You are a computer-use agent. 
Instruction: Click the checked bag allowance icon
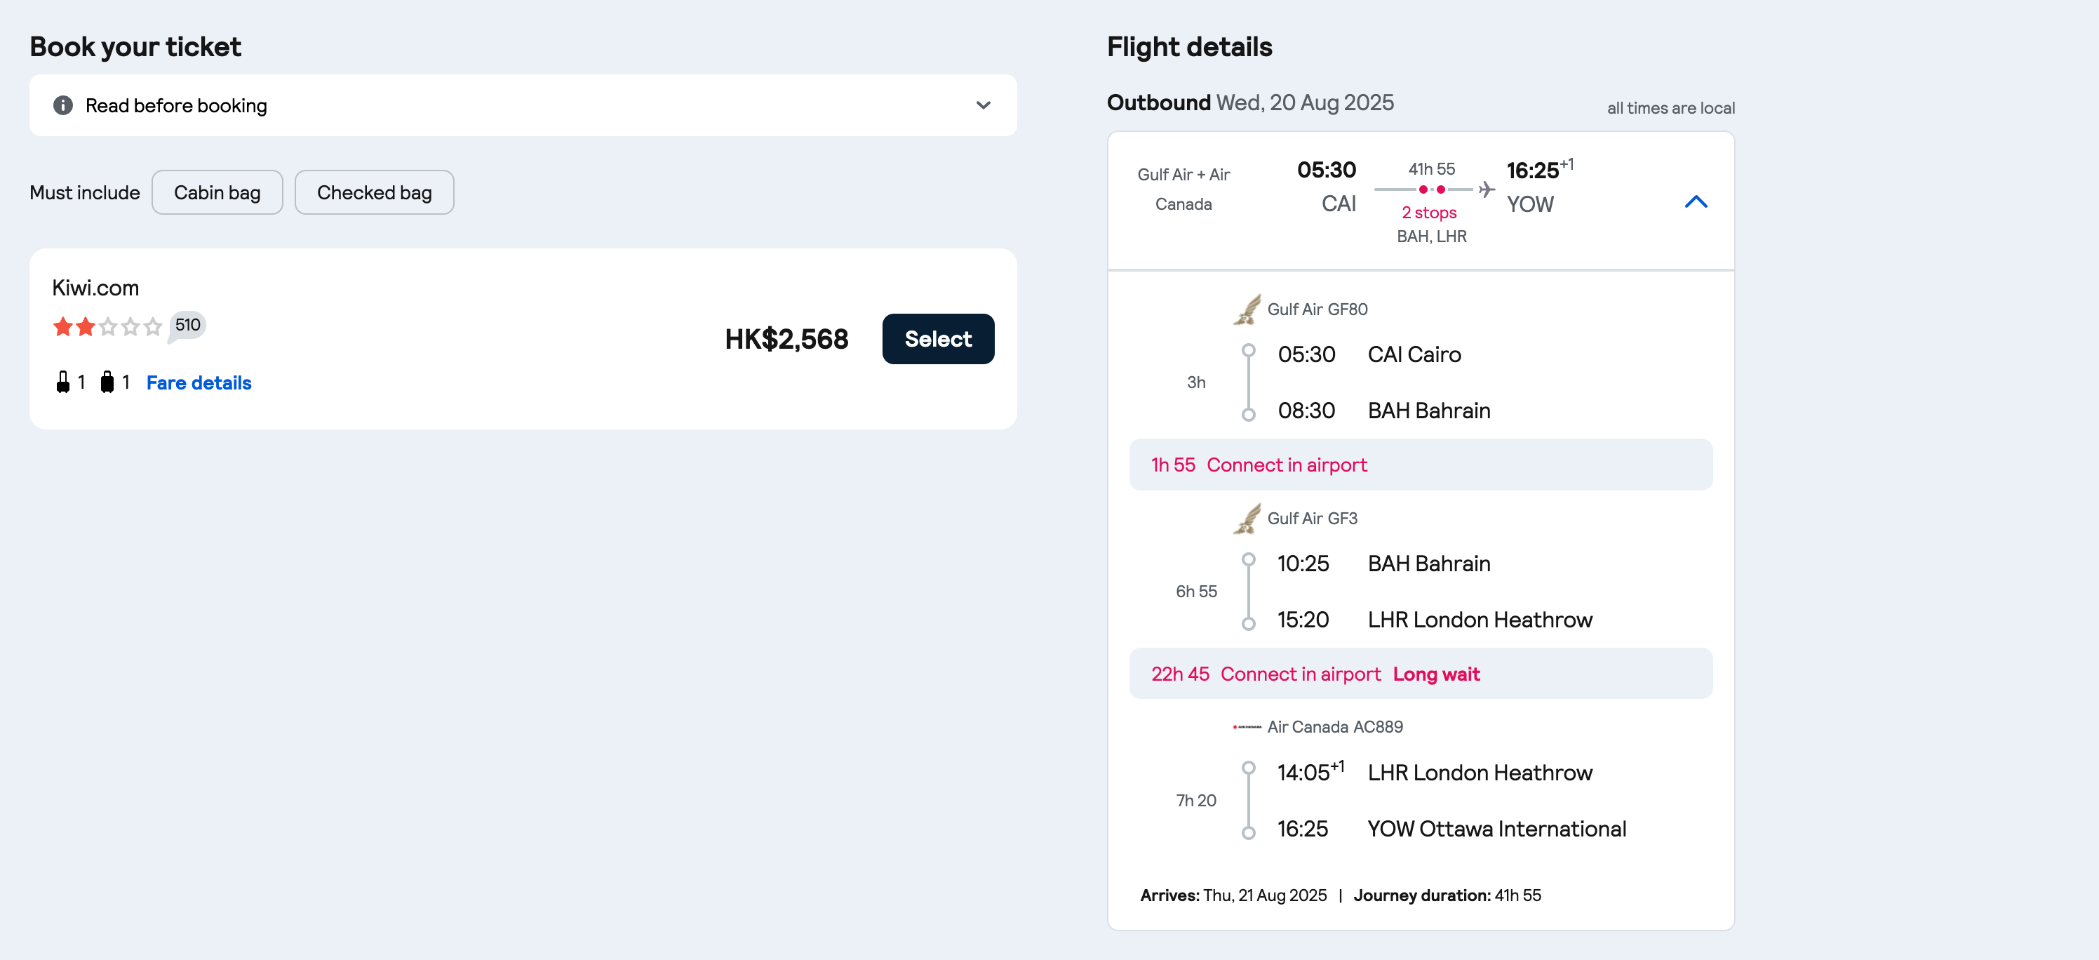(107, 382)
